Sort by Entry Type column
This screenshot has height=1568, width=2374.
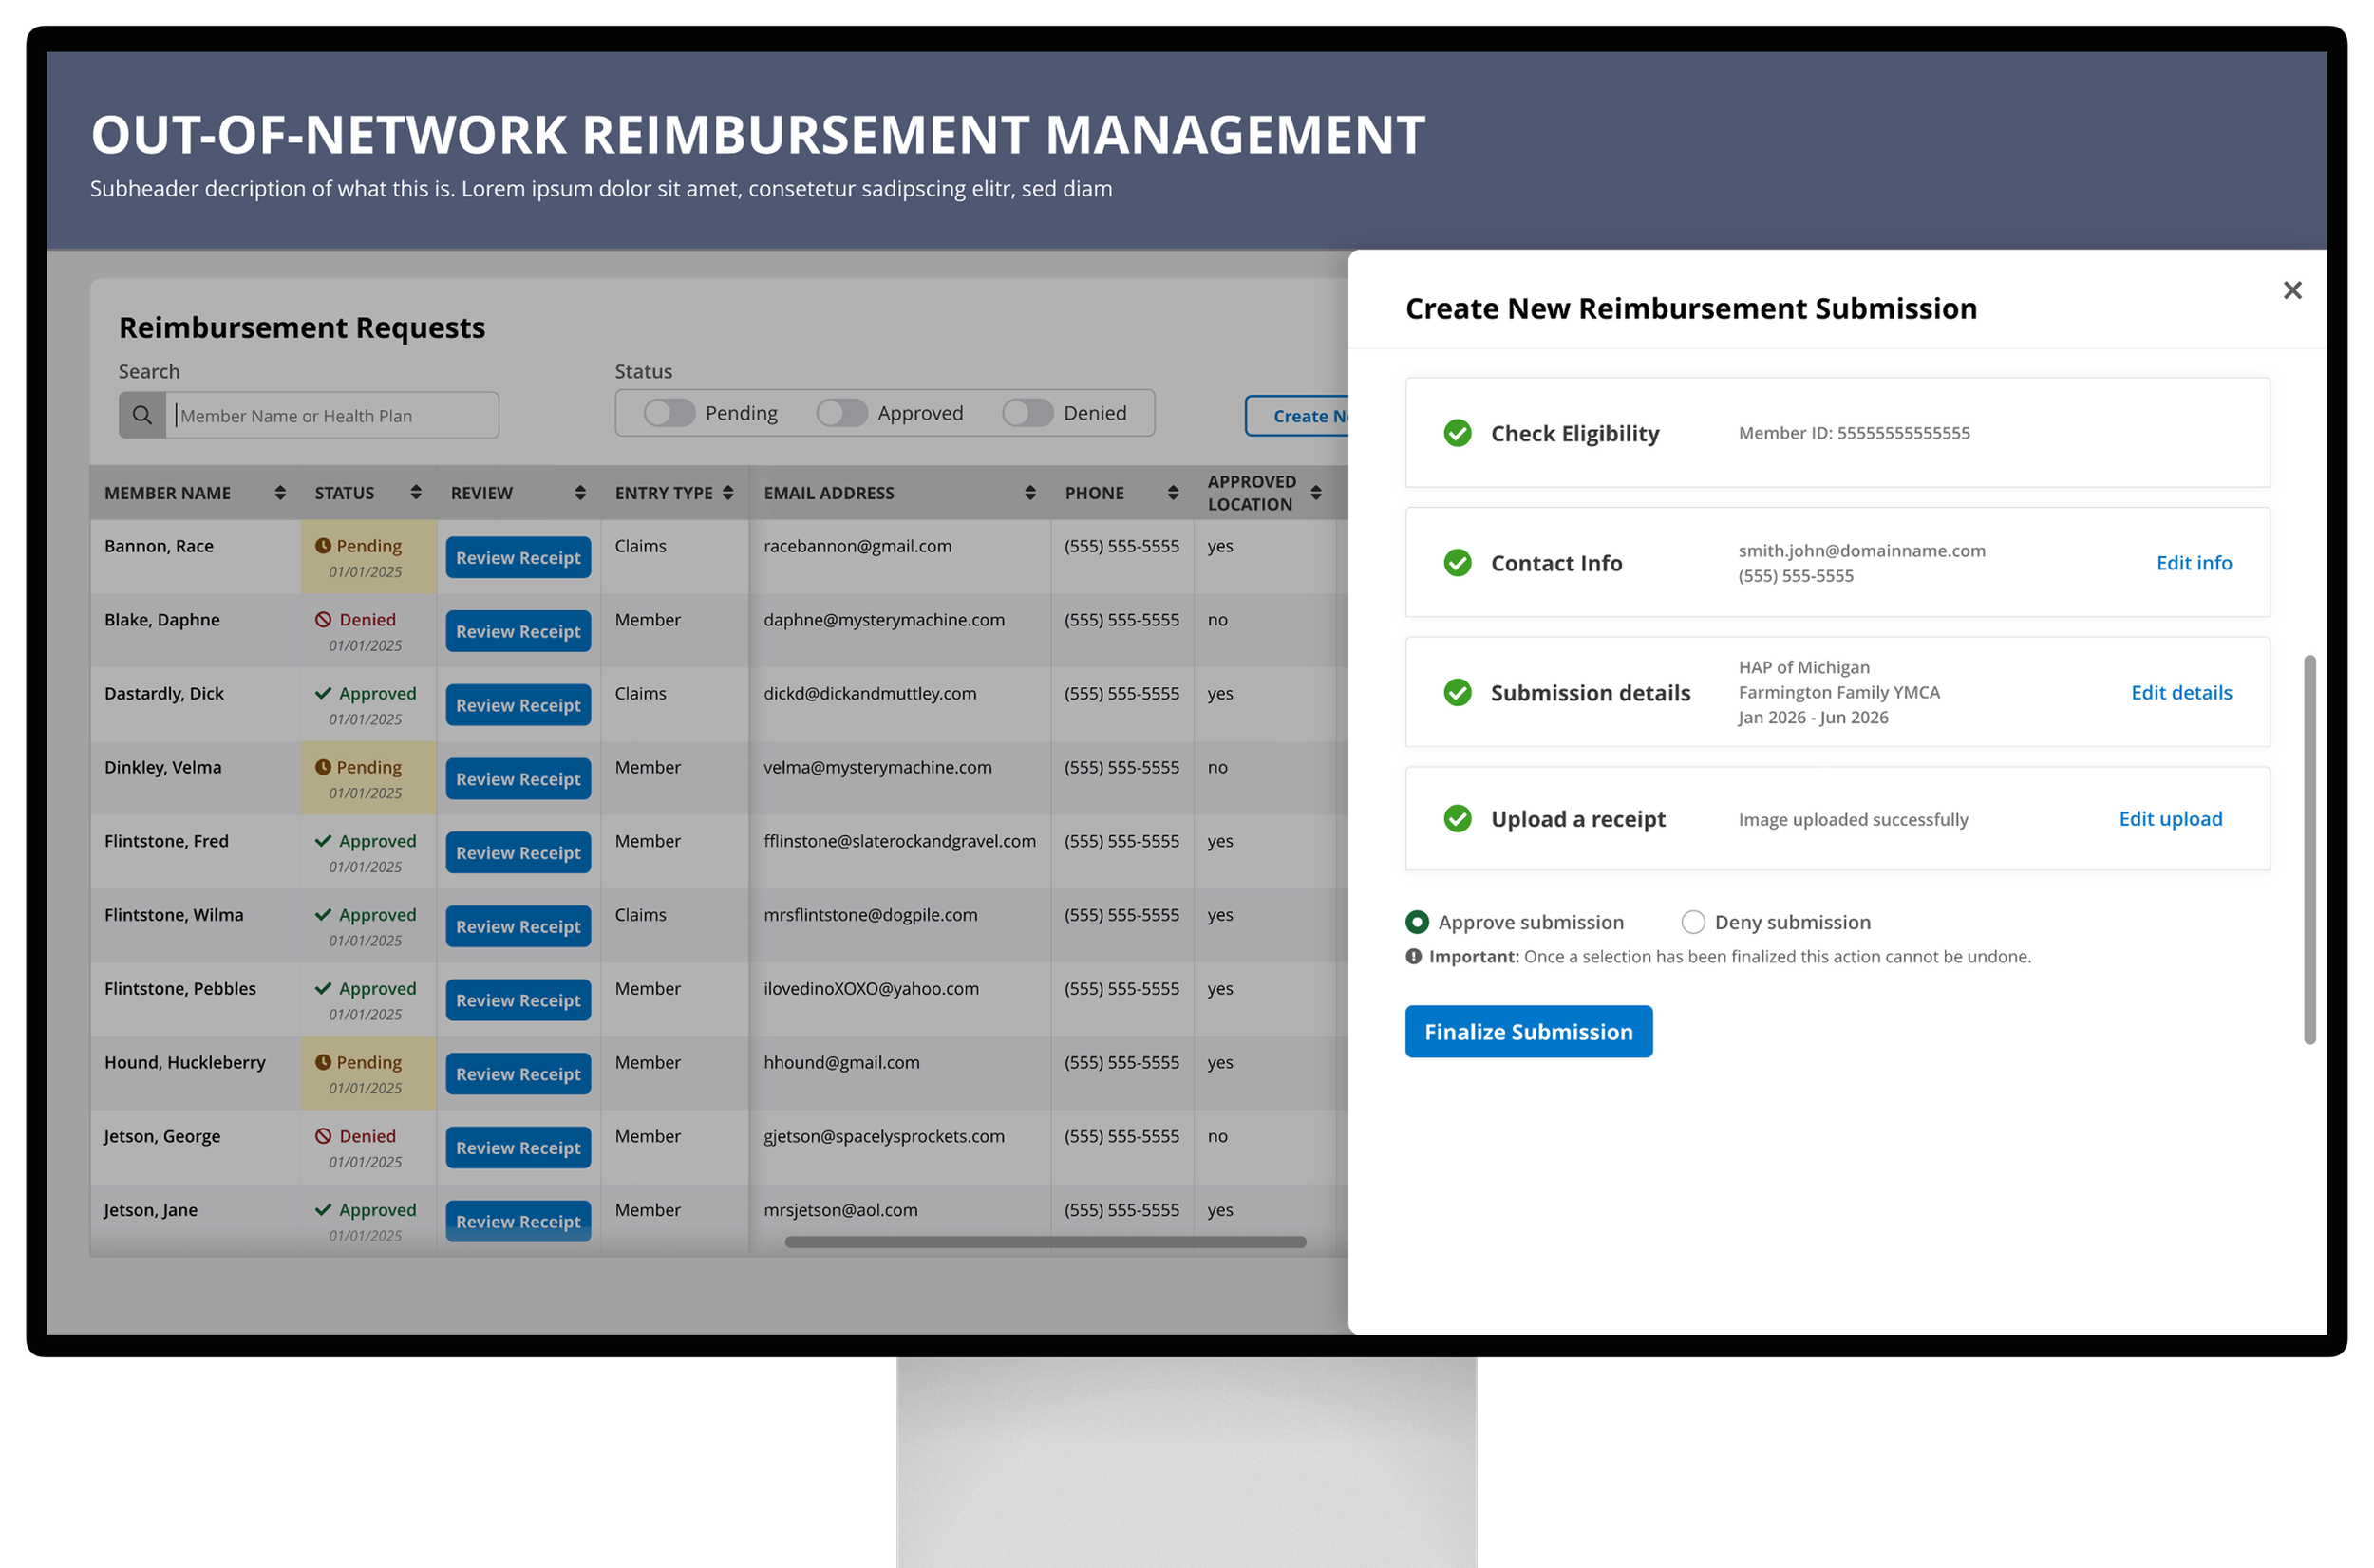pyautogui.click(x=728, y=493)
